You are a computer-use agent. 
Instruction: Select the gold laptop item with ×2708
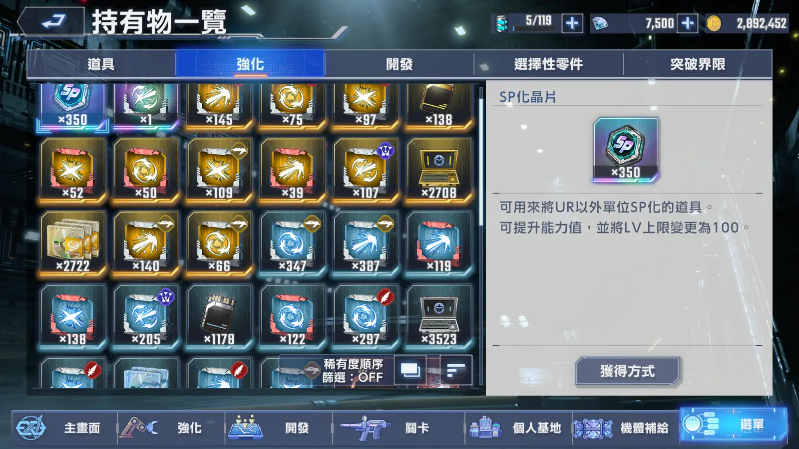click(439, 171)
